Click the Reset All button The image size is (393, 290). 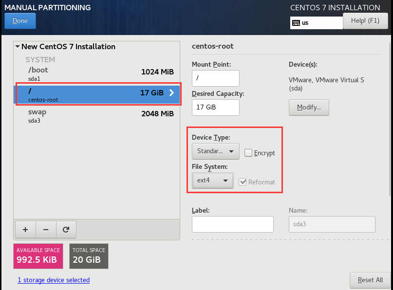pyautogui.click(x=370, y=280)
